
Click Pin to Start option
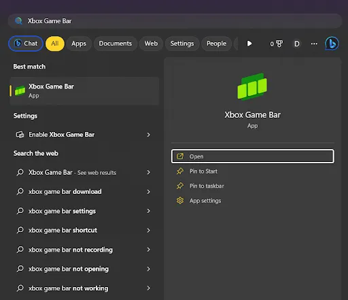[253, 171]
